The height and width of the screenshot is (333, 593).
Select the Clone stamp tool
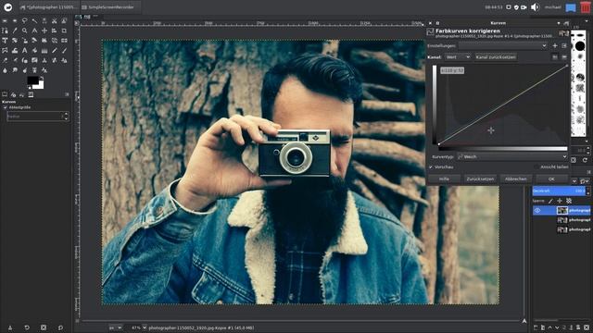coord(44,60)
